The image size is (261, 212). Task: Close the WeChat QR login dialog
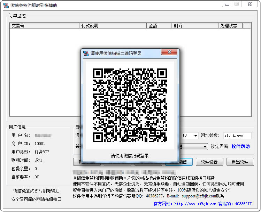pyautogui.click(x=169, y=52)
